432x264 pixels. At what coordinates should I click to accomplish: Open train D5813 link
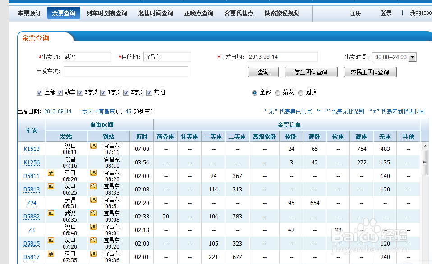32,190
